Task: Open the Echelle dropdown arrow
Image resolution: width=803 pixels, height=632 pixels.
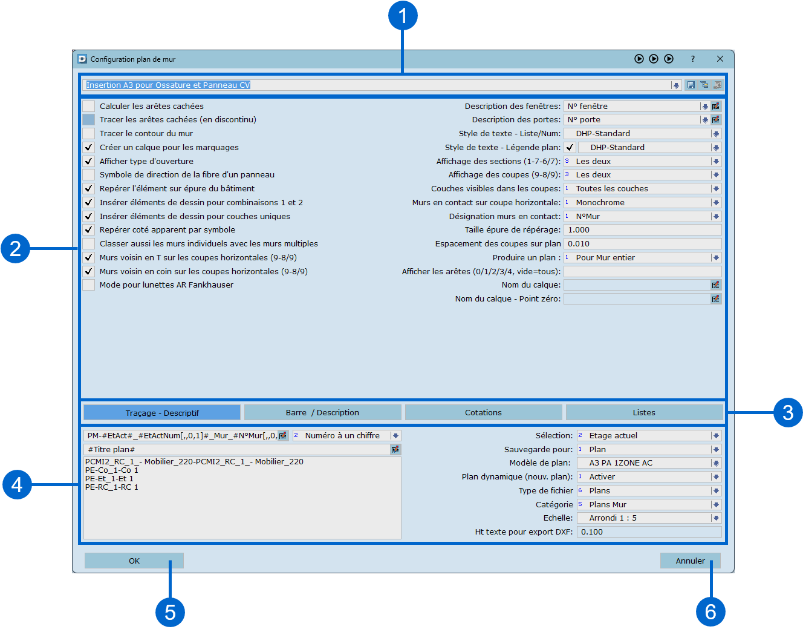Action: (716, 518)
